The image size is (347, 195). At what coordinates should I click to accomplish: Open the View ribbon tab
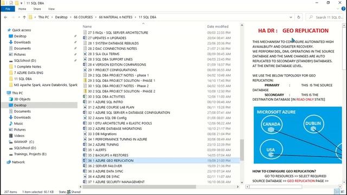tap(51, 9)
